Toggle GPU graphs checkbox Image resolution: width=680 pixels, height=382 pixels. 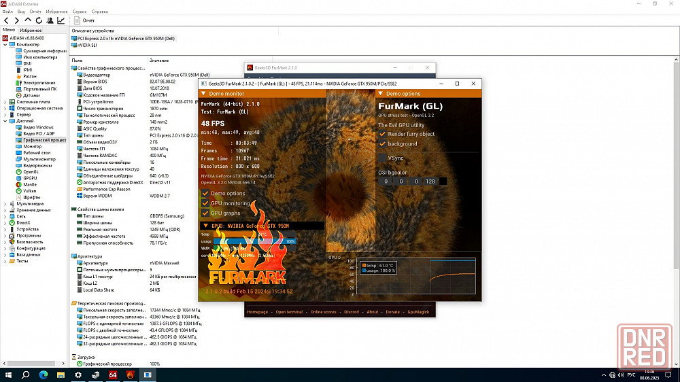[x=205, y=213]
